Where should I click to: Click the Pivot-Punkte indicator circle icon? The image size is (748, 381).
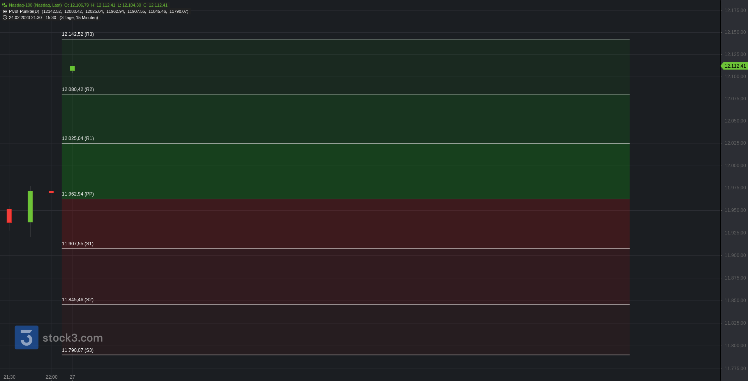tap(5, 11)
